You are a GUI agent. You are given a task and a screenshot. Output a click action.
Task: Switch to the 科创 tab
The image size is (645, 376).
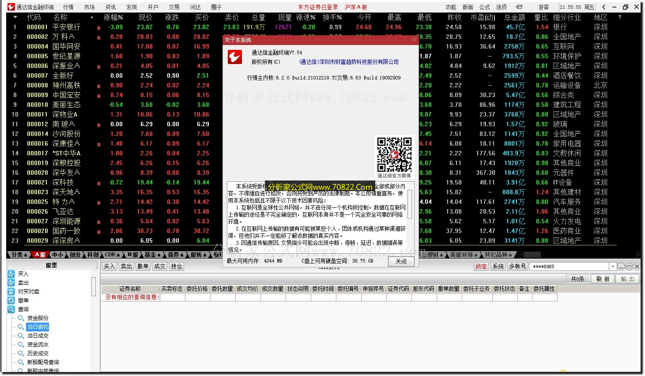[x=93, y=255]
